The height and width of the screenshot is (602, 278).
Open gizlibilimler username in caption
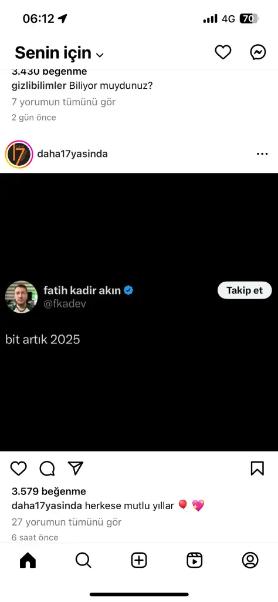(x=39, y=86)
